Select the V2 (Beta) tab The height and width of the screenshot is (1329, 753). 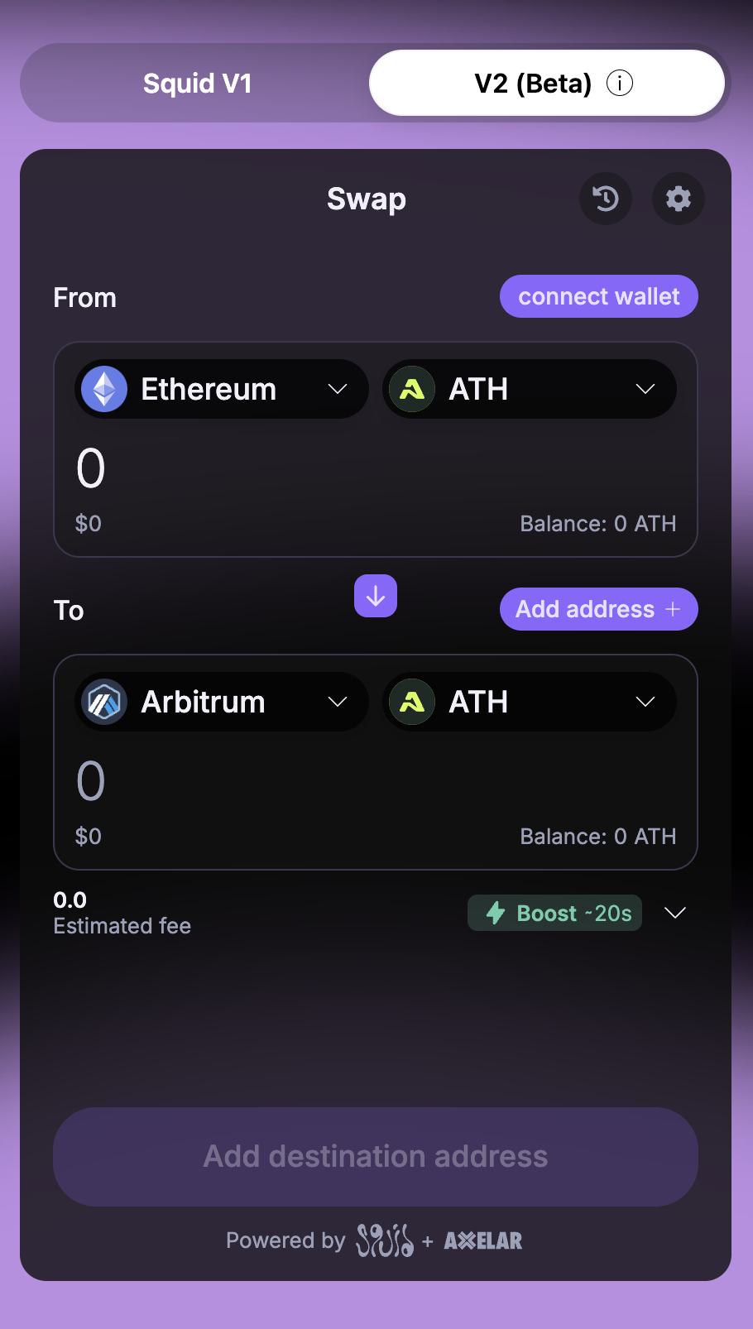coord(531,83)
